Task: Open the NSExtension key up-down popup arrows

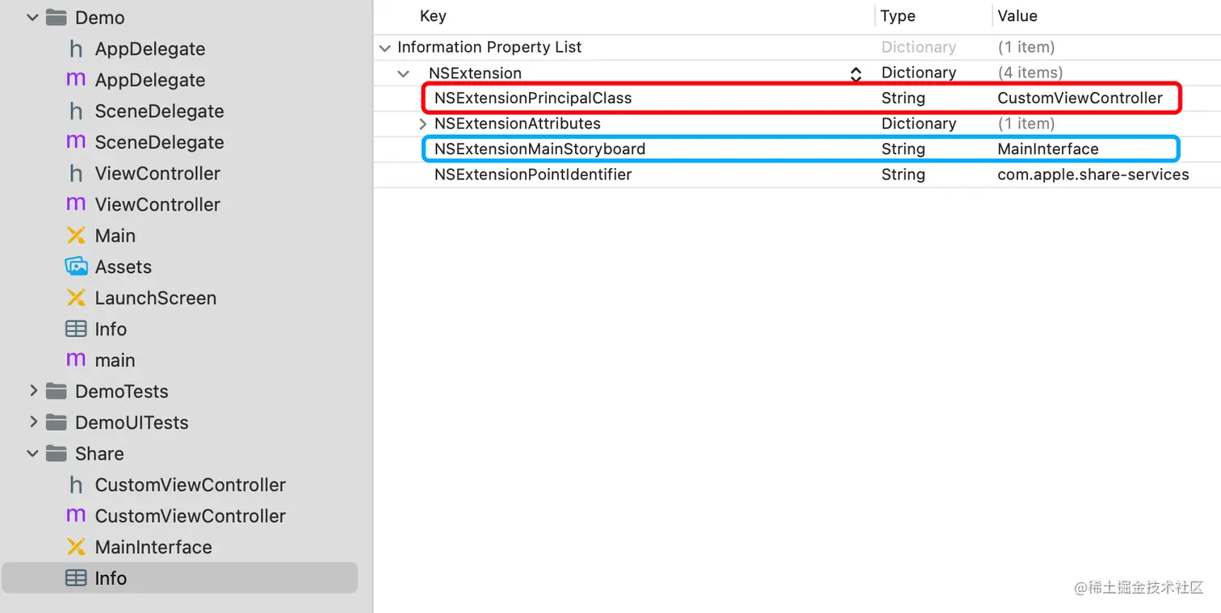Action: click(x=856, y=73)
